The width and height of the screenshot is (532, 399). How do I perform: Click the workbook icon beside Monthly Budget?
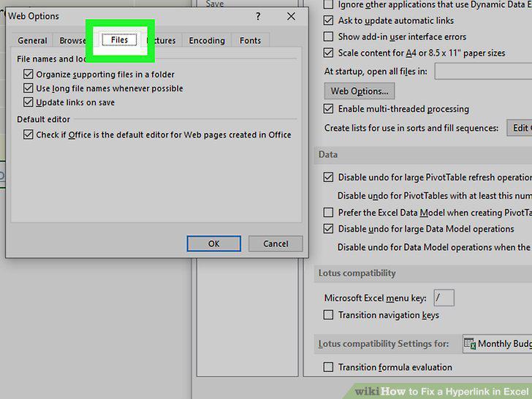point(470,343)
